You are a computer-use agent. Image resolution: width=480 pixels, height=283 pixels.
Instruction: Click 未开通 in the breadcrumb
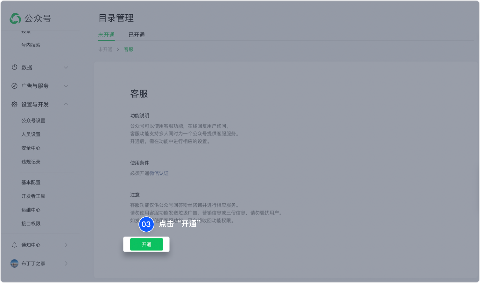(105, 49)
